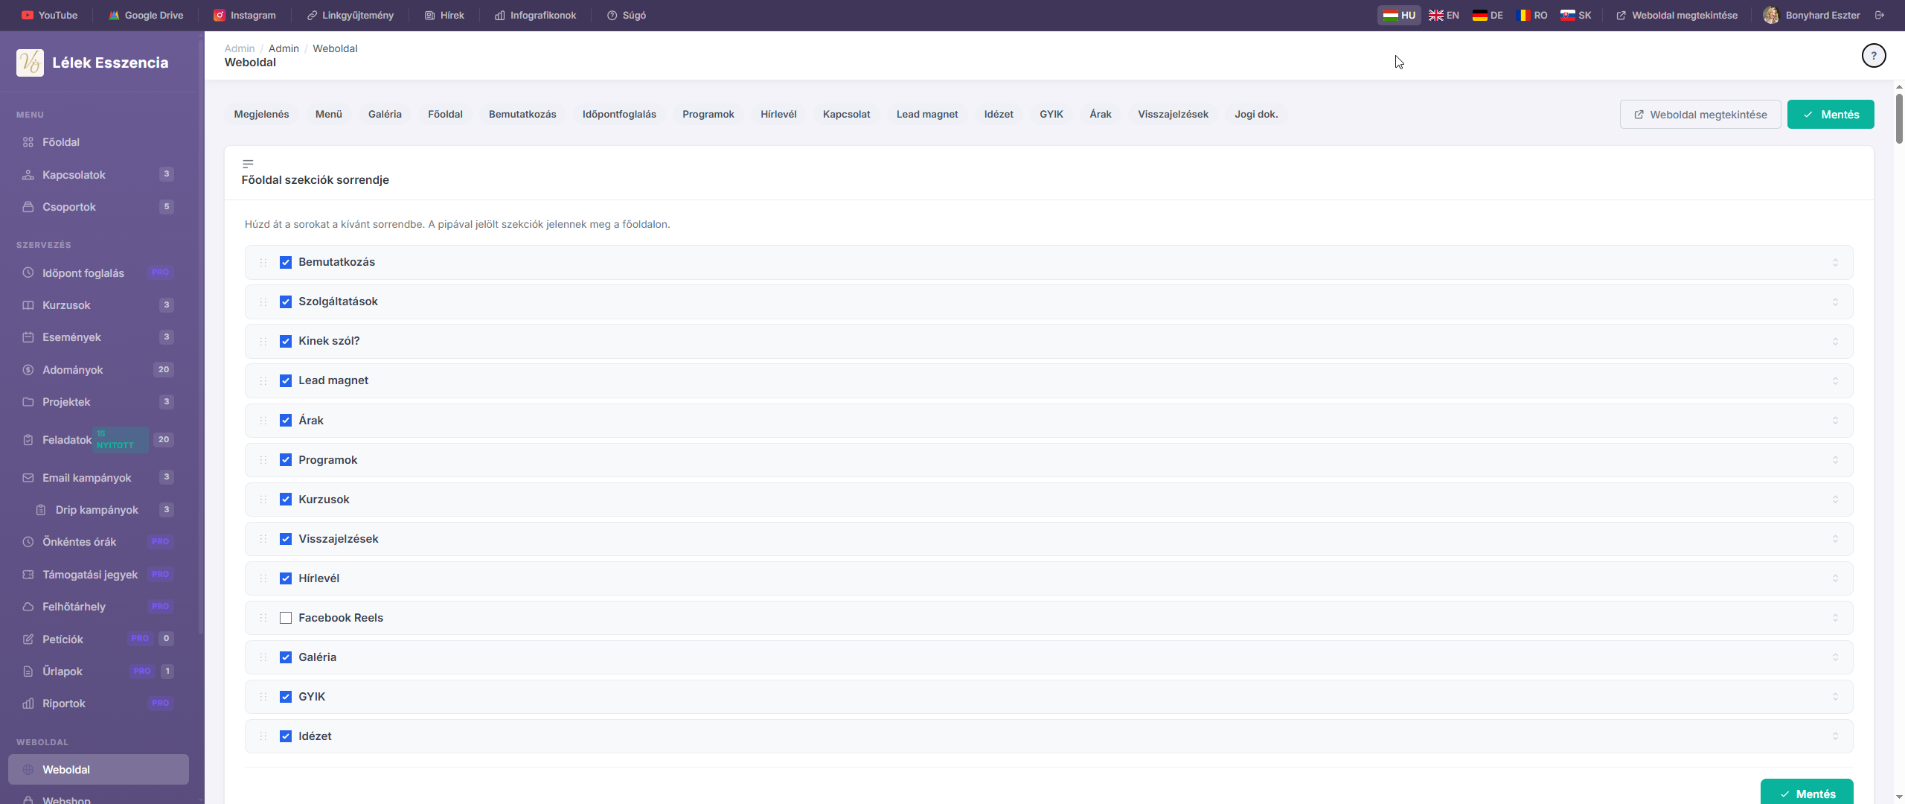
Task: Switch to the Jogi dok. tab
Action: coord(1256,114)
